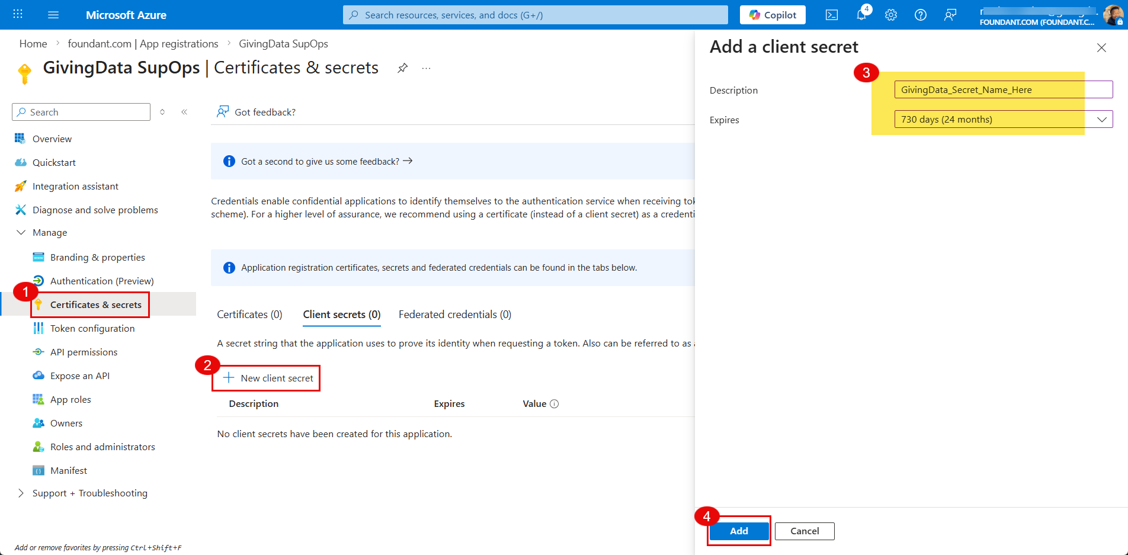Switch to the Certificates (0) tab
The width and height of the screenshot is (1128, 555).
click(249, 315)
